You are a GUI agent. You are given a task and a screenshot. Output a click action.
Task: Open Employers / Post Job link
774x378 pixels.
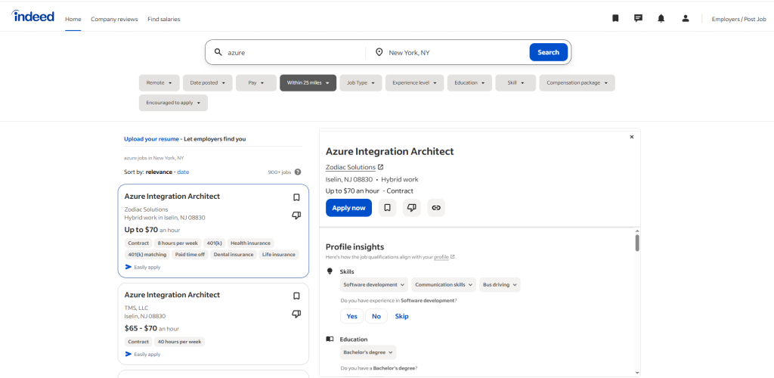click(x=739, y=19)
